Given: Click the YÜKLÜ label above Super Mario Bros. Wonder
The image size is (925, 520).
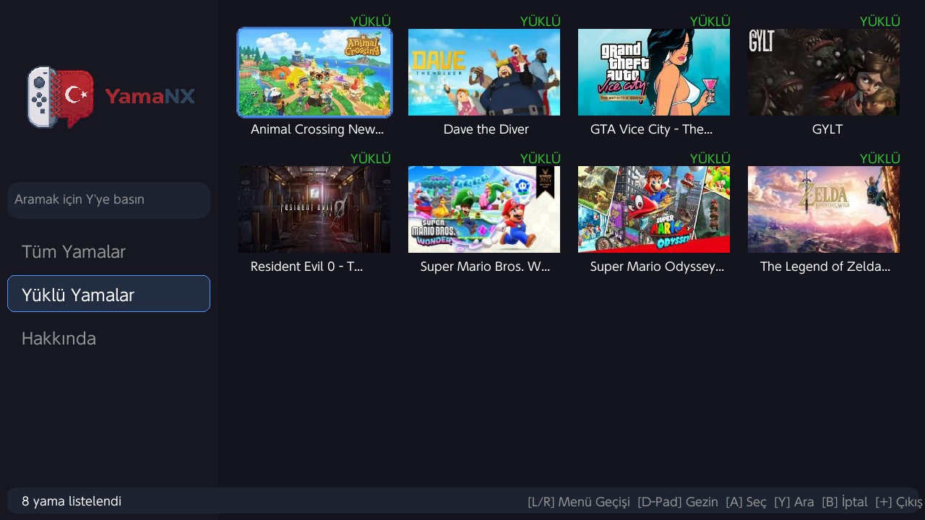Looking at the screenshot, I should click(540, 158).
